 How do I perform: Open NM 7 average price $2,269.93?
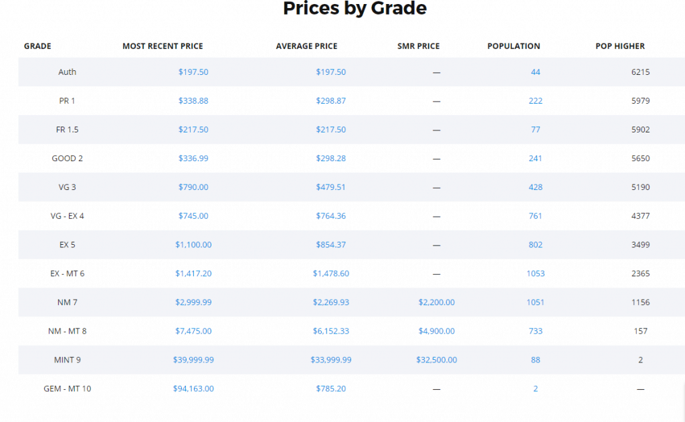coord(331,302)
